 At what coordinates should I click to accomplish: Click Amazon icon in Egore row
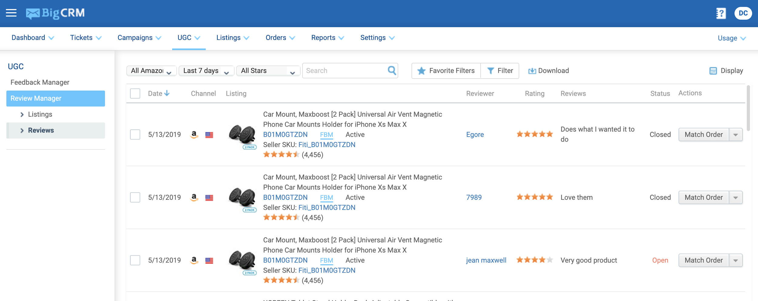point(194,135)
